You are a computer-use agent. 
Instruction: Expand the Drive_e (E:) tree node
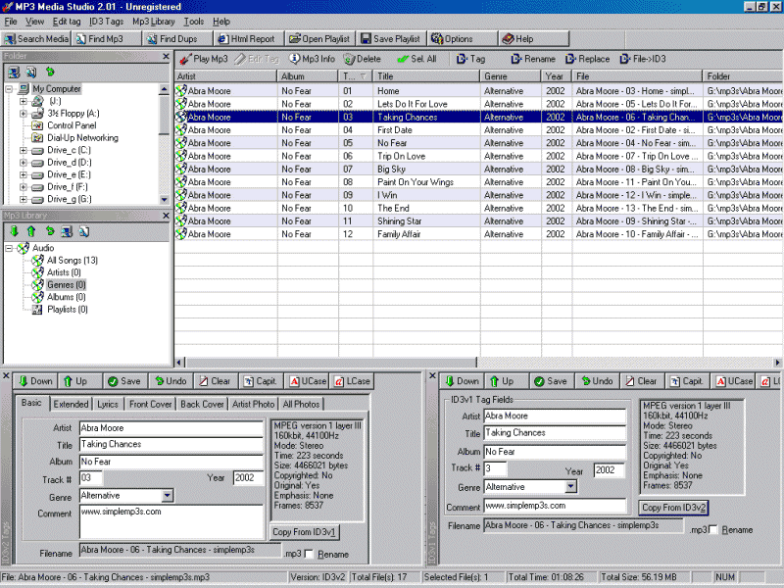[x=23, y=175]
